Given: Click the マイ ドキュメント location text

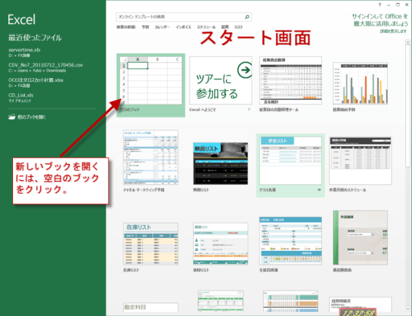Looking at the screenshot, I should (20, 101).
